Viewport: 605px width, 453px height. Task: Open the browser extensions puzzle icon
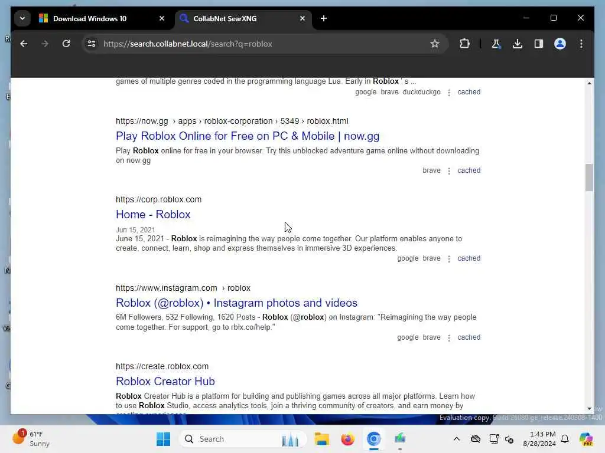(x=464, y=44)
